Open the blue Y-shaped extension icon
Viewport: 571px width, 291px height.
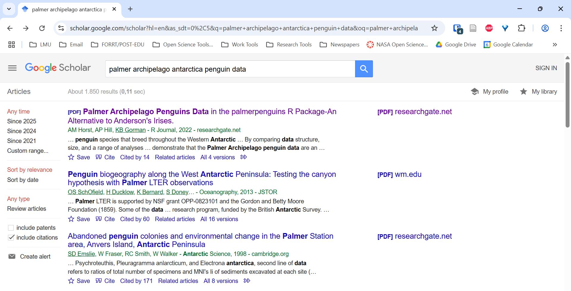(505, 28)
